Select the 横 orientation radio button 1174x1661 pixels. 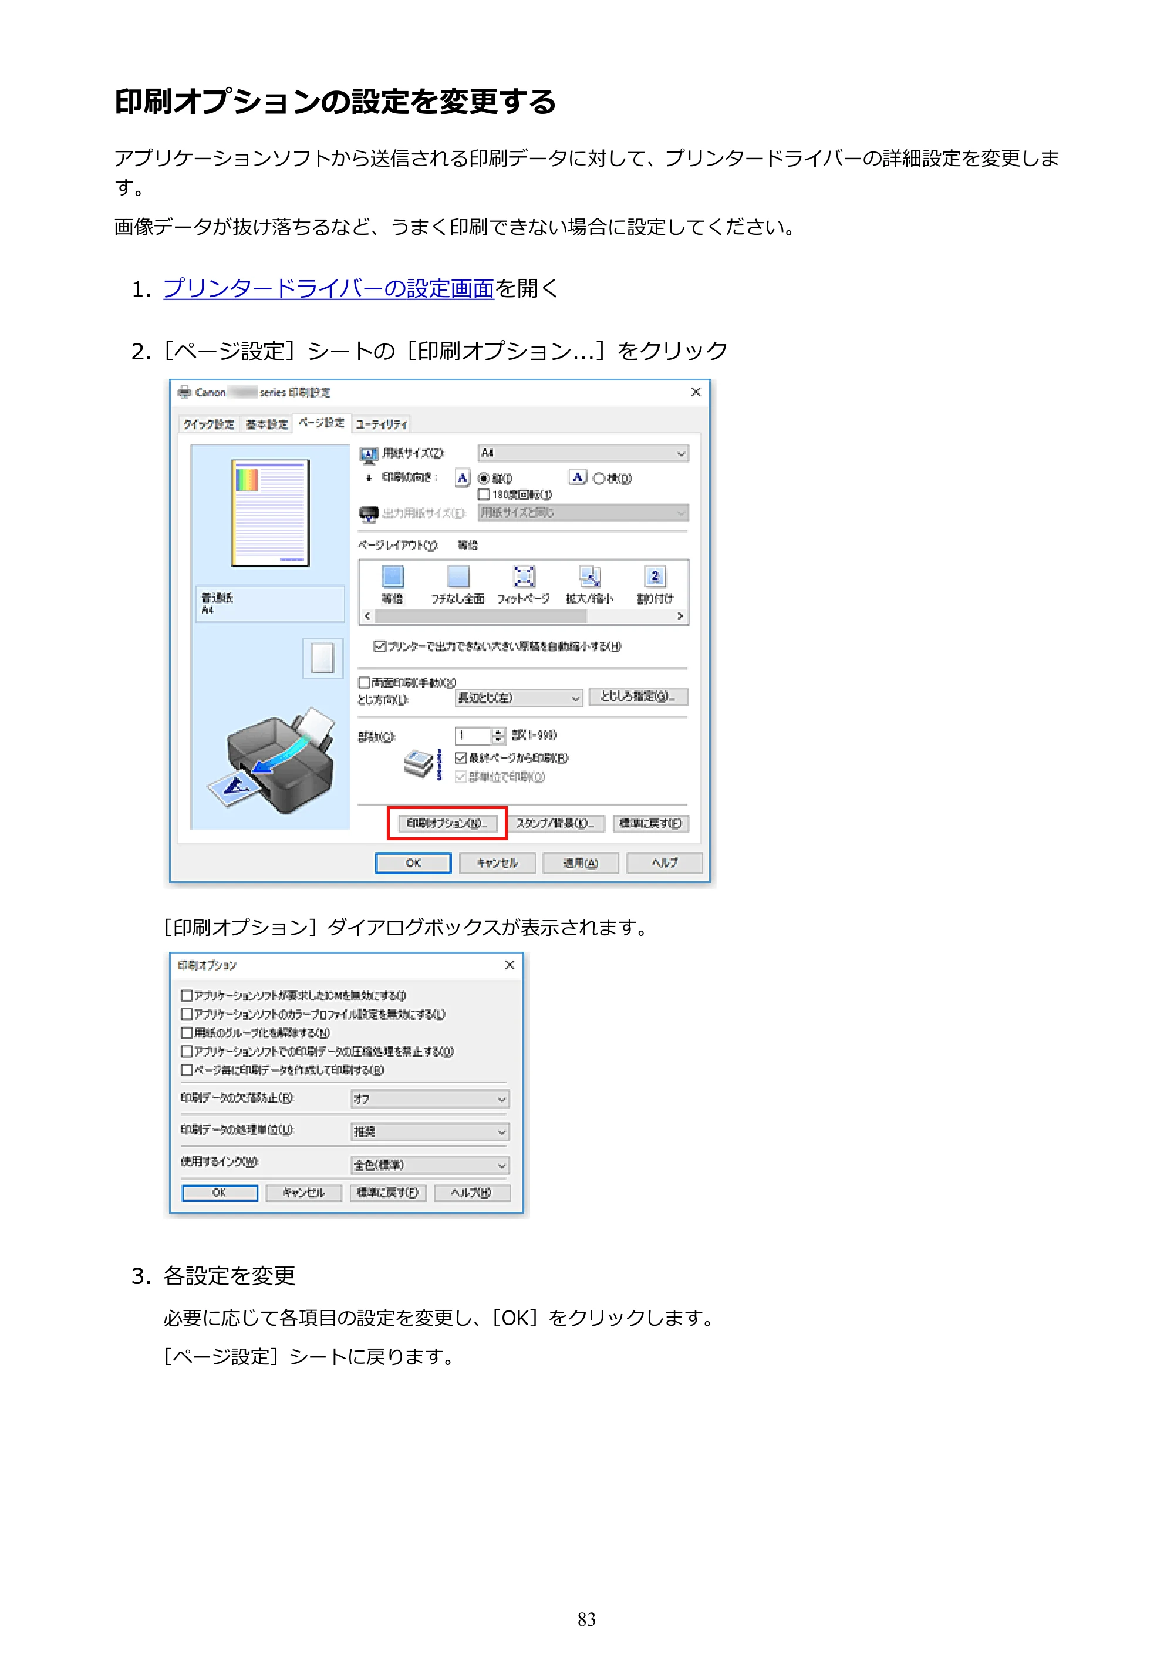(599, 478)
